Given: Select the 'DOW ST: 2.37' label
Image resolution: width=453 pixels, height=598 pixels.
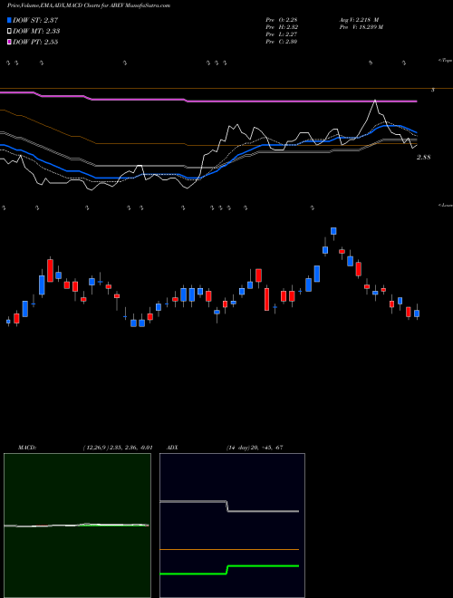Looking at the screenshot, I should [35, 20].
